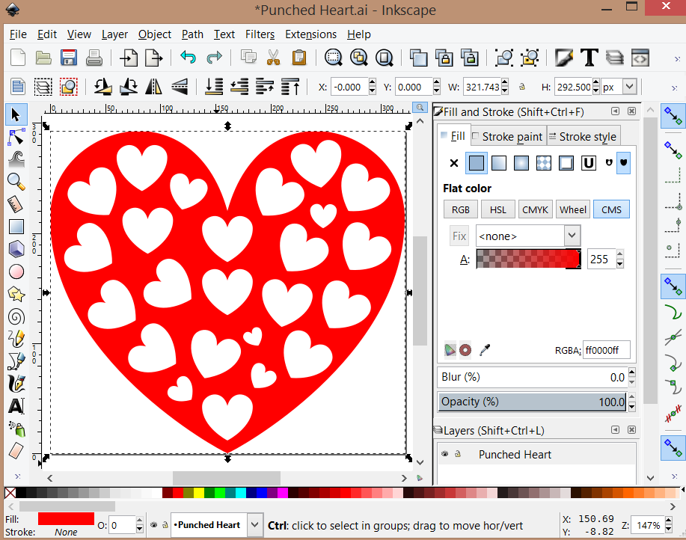Toggle the width/height ratio lock
686x540 pixels.
[x=522, y=87]
